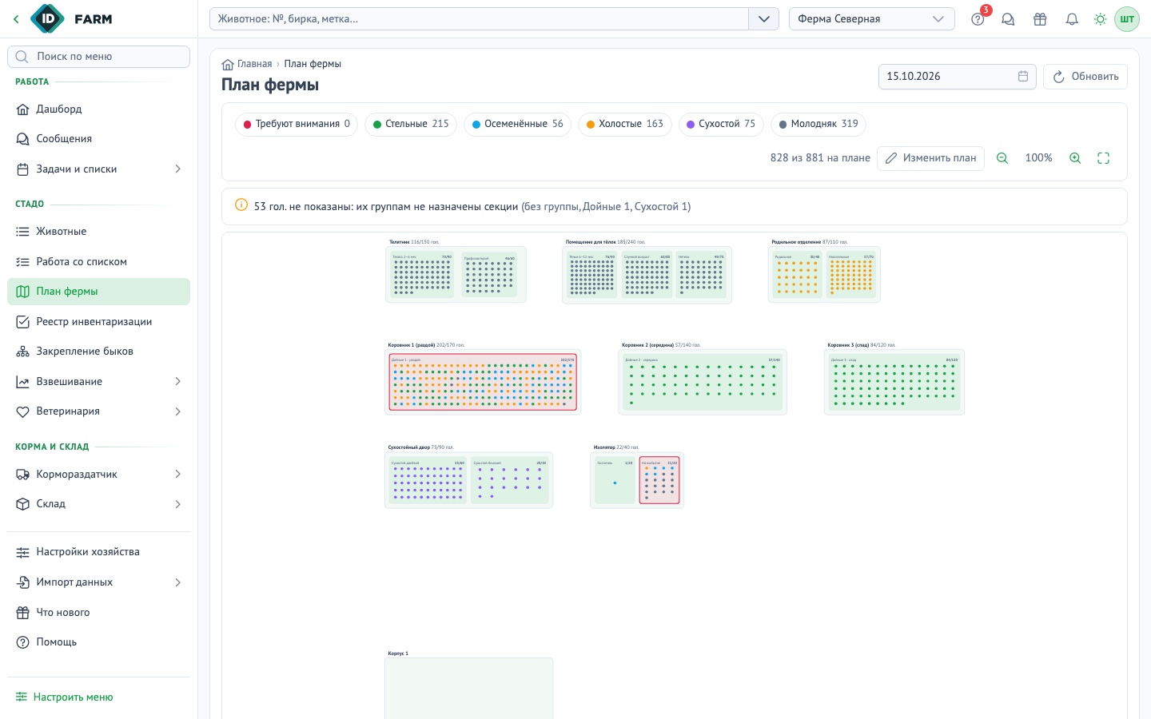Expand Задачи и списки submenu
This screenshot has height=719, width=1151.
coord(177,169)
